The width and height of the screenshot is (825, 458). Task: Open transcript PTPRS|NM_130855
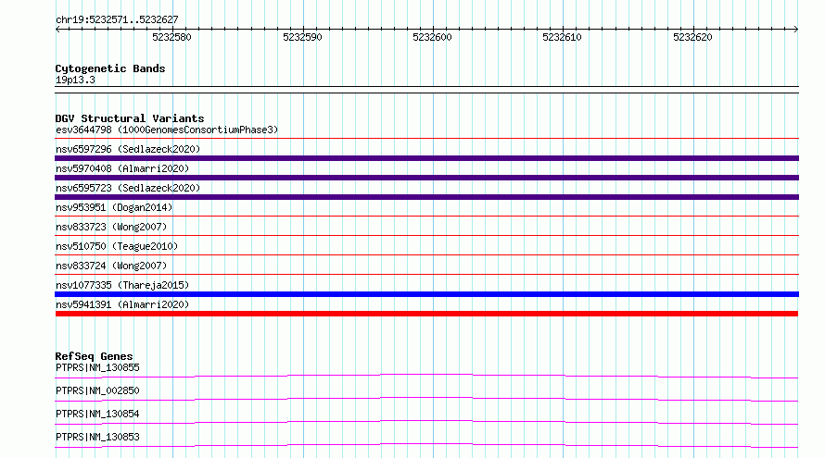coord(97,367)
